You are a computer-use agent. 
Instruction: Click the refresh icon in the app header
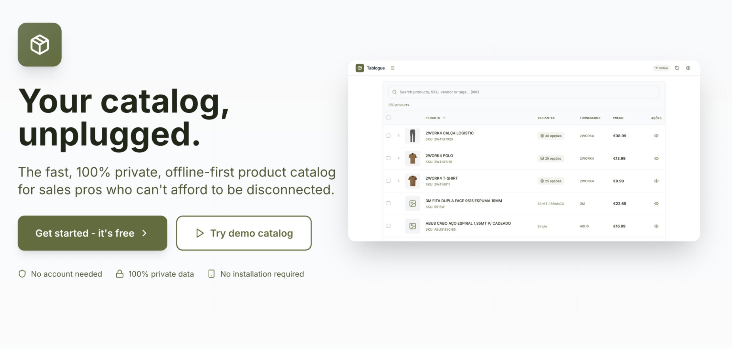[677, 68]
